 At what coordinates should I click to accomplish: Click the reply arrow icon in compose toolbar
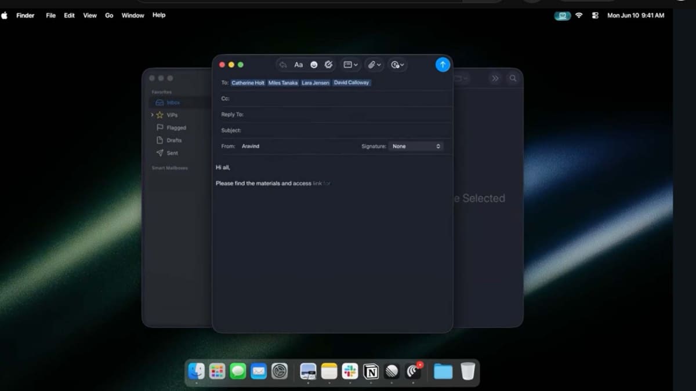point(283,65)
